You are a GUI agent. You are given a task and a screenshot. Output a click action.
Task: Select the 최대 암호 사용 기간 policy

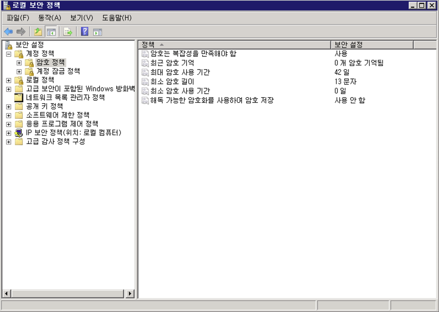[180, 73]
